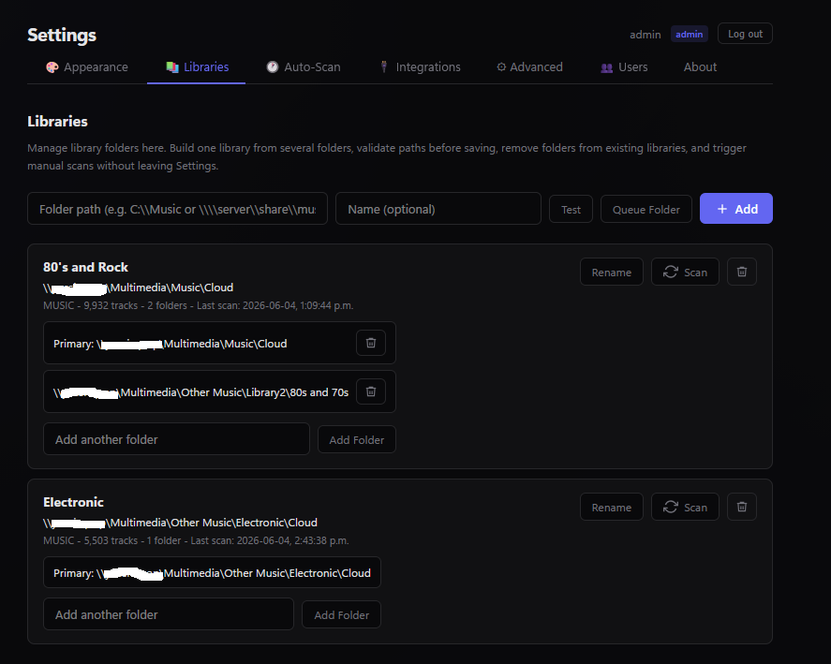The width and height of the screenshot is (831, 664).
Task: Click Add Folder under Electronic
Action: click(341, 614)
